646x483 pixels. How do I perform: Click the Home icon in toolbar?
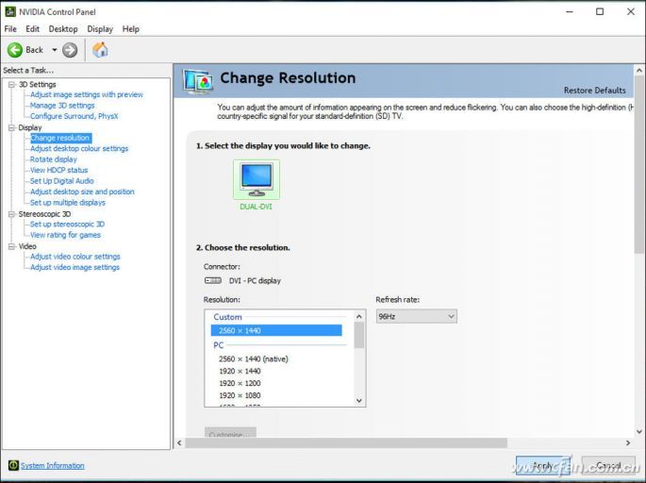100,50
